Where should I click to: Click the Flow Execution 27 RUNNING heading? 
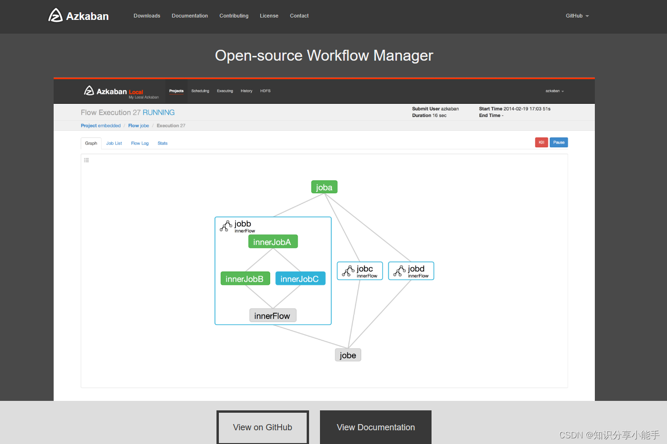[128, 112]
